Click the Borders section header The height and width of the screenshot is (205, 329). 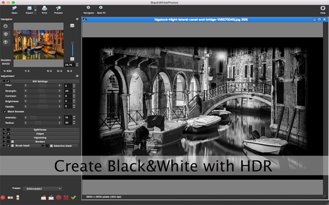[40, 141]
